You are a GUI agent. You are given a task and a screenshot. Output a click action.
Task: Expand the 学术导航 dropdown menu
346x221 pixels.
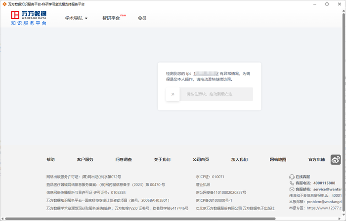[76, 18]
